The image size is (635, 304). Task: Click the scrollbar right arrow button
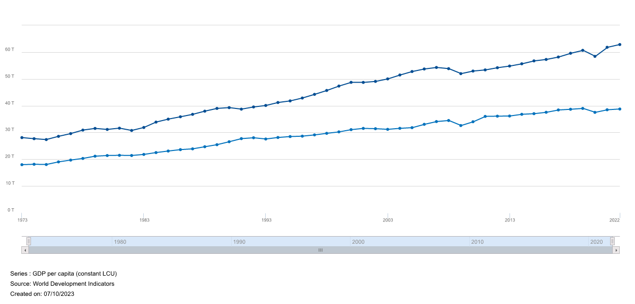(x=616, y=250)
